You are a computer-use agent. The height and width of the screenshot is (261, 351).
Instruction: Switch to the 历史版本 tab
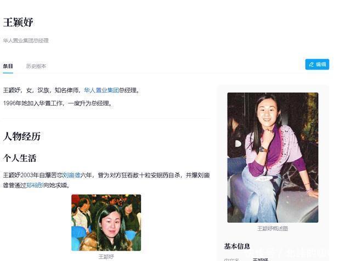point(36,66)
